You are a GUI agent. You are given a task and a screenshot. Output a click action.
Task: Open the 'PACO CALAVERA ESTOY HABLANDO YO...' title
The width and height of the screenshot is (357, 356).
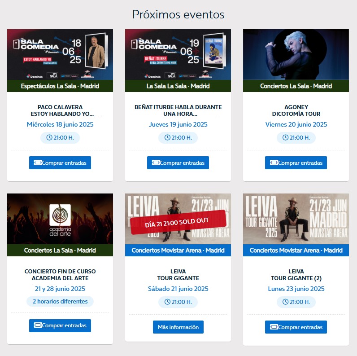coord(60,110)
